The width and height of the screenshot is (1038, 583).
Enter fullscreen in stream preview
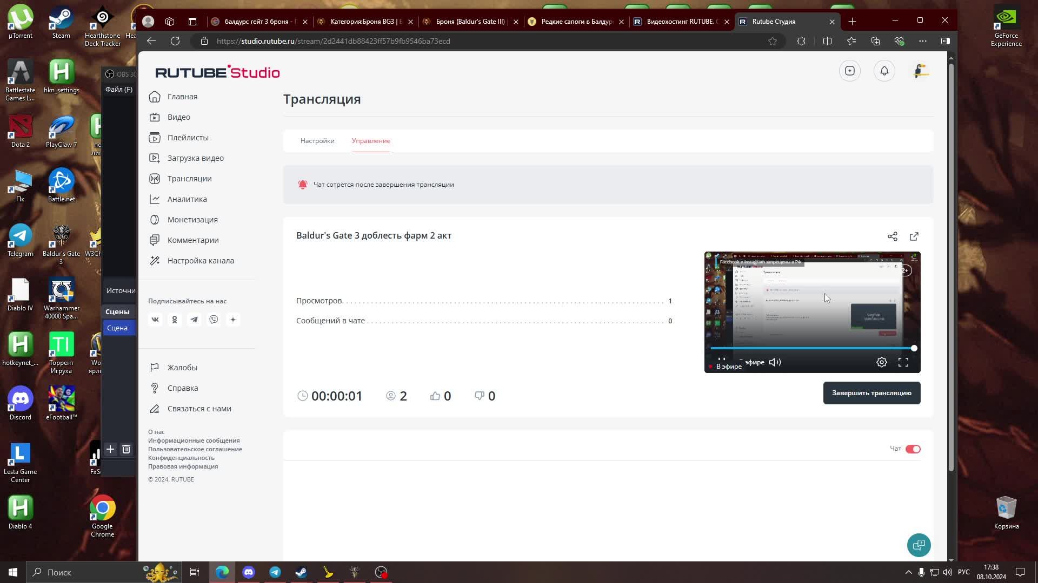click(x=903, y=362)
